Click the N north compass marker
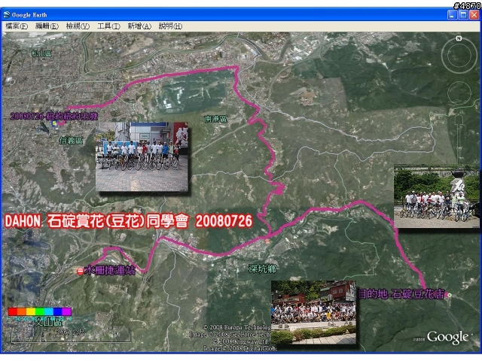This screenshot has height=361, width=482. tap(459, 38)
